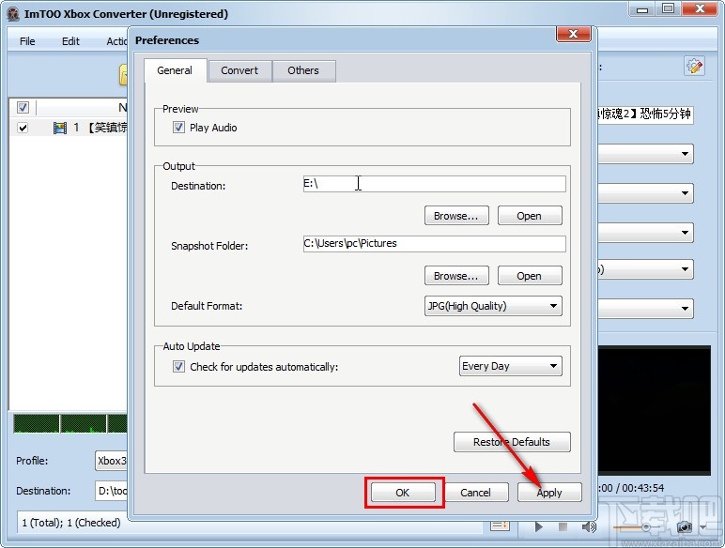Open the Default Format JPG dropdown
Screen dimensions: 725x548
click(493, 306)
